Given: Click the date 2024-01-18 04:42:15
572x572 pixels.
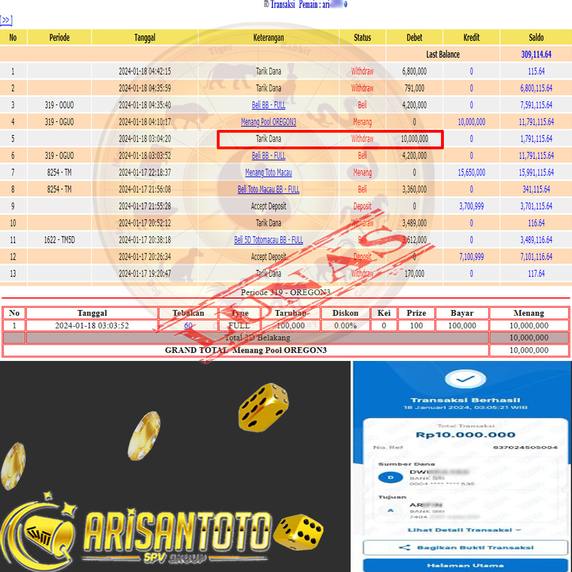Looking at the screenshot, I should [145, 71].
